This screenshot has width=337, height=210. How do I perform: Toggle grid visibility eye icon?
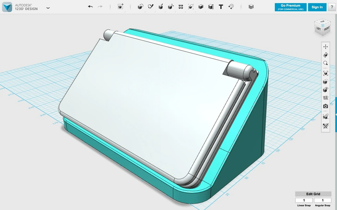pyautogui.click(x=325, y=98)
